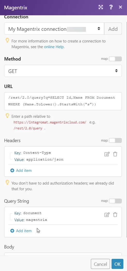This screenshot has width=127, height=271.
Task: Close the Magentrix dialog with X
Action: pyautogui.click(x=121, y=7)
